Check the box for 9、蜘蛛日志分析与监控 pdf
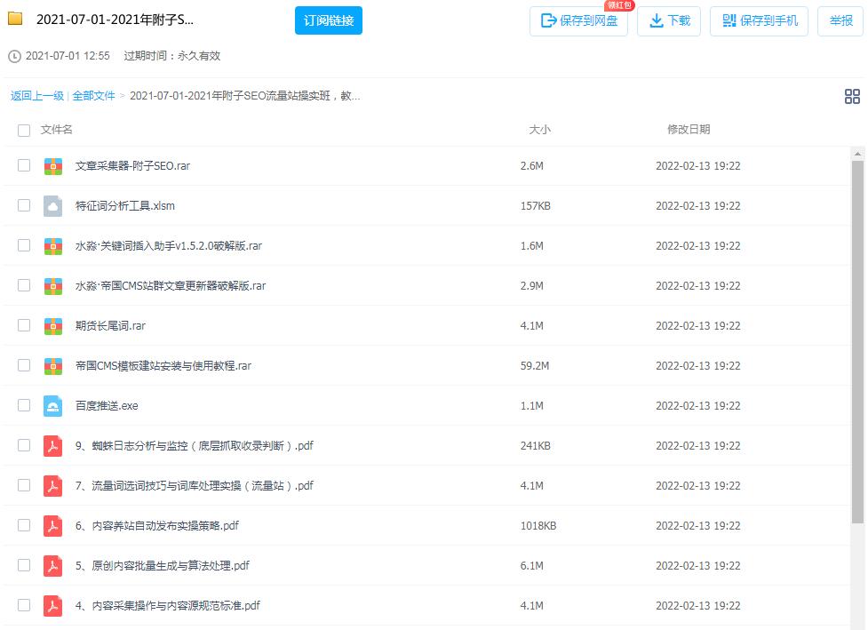This screenshot has height=630, width=868. click(24, 445)
